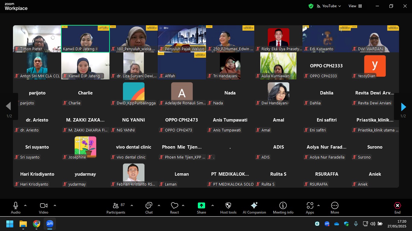This screenshot has height=231, width=412.
Task: Expand audio options chevron
Action: point(25,206)
